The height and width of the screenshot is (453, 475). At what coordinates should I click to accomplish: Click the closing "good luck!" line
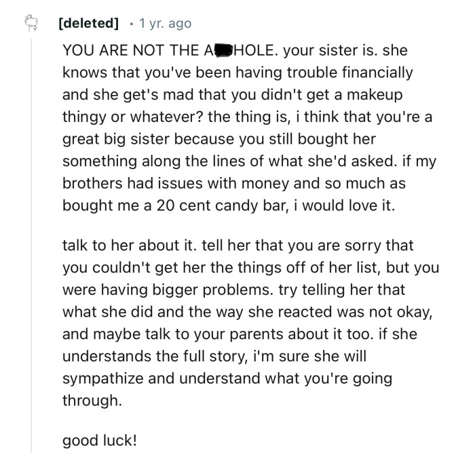(x=99, y=440)
